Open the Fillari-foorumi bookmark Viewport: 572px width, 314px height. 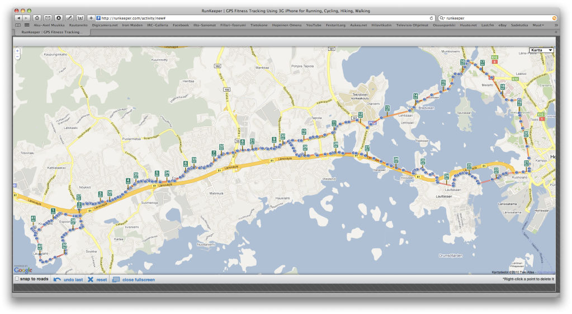point(233,25)
